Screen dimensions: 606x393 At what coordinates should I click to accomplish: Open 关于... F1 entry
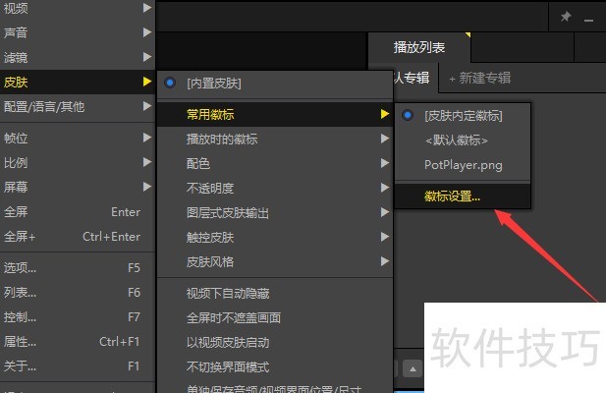click(x=78, y=365)
